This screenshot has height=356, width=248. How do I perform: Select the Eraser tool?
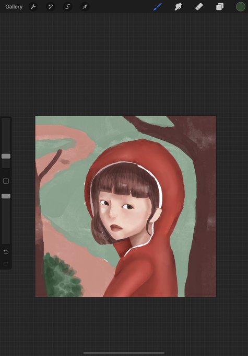(199, 7)
